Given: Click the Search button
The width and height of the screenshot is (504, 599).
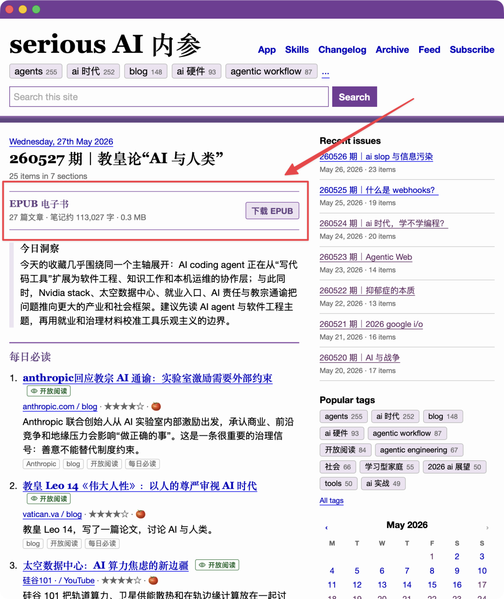Looking at the screenshot, I should (x=354, y=97).
